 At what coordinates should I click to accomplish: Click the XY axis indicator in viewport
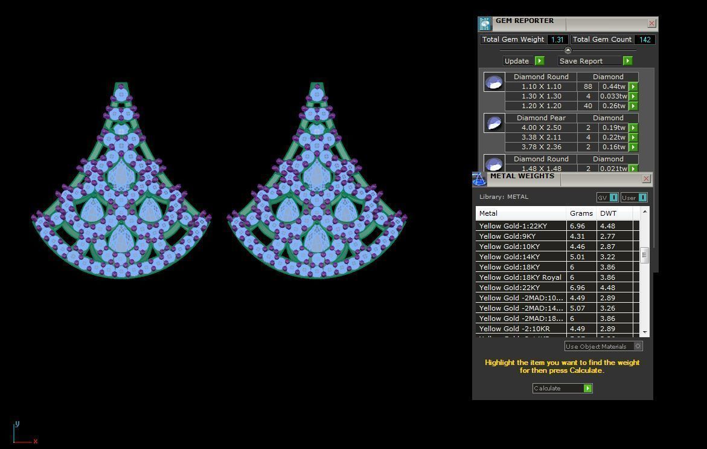point(25,433)
